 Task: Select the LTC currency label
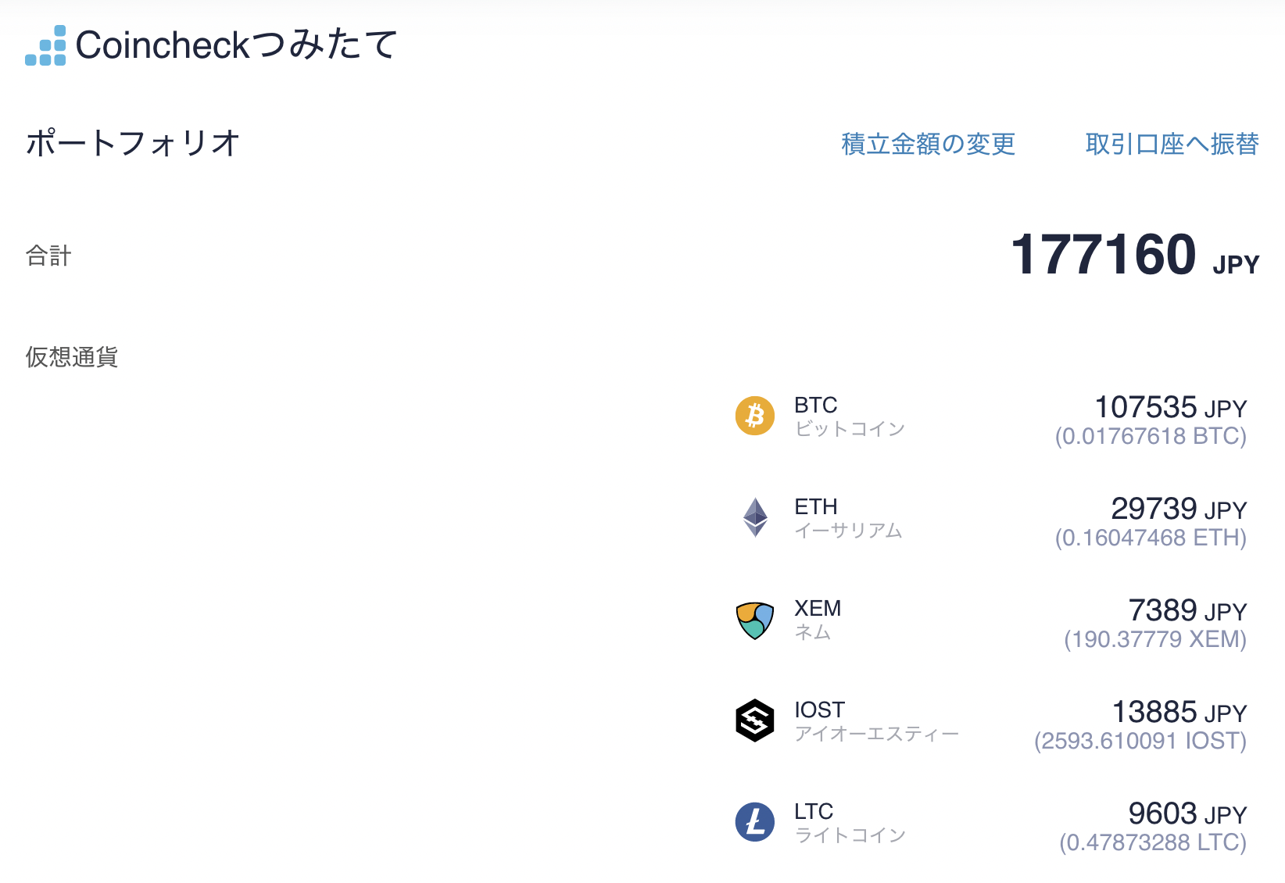(814, 811)
